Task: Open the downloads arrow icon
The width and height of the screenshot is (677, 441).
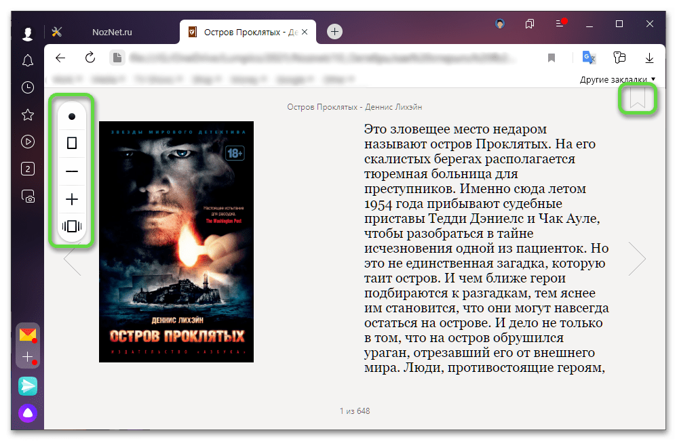Action: tap(649, 58)
